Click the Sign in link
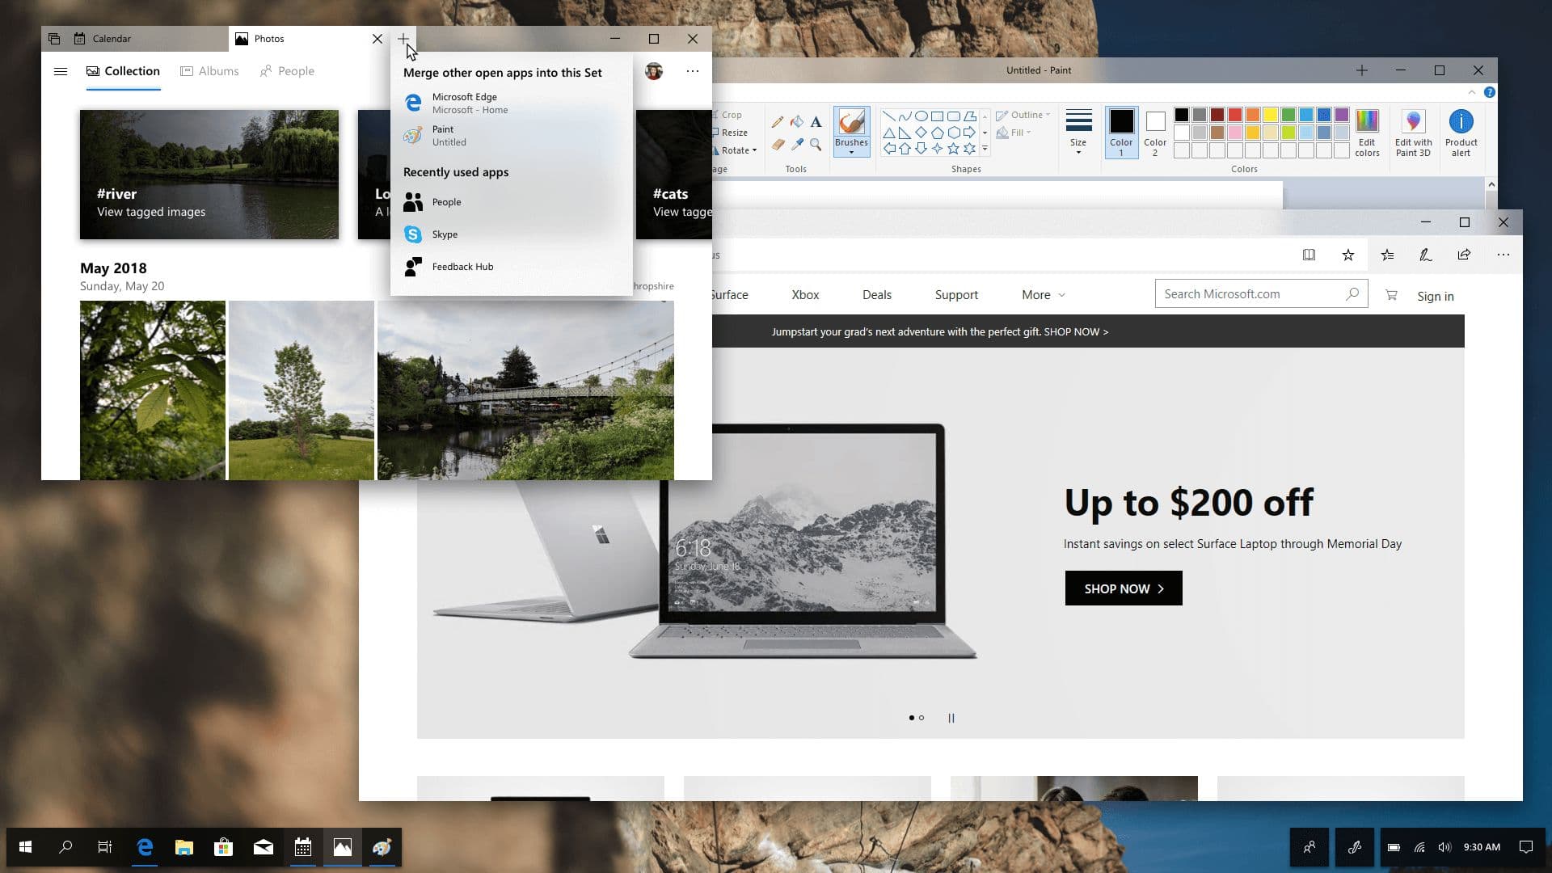This screenshot has height=873, width=1552. point(1436,296)
